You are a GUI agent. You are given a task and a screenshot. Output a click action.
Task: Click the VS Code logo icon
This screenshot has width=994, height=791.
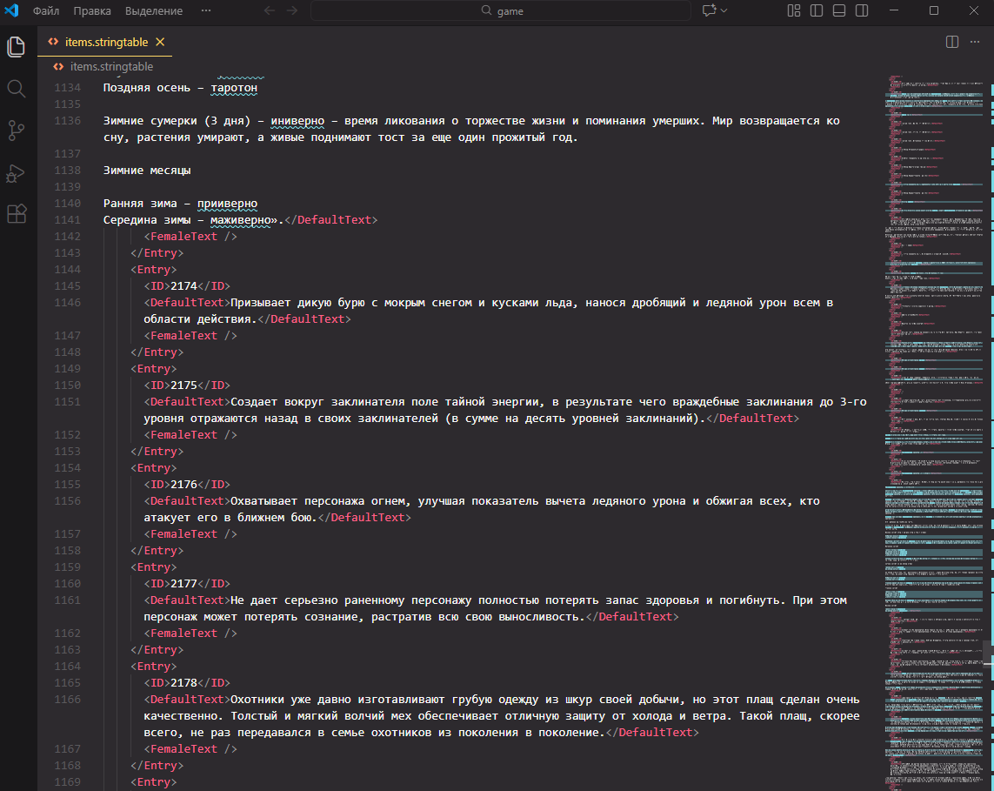pos(12,10)
